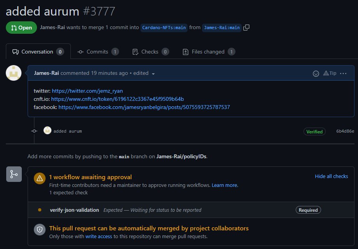This screenshot has width=358, height=249.
Task: Click the small avatar beside added aurum commit
Action: [47, 130]
